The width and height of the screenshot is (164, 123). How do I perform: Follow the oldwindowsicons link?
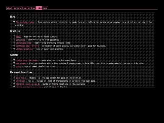(24, 43)
